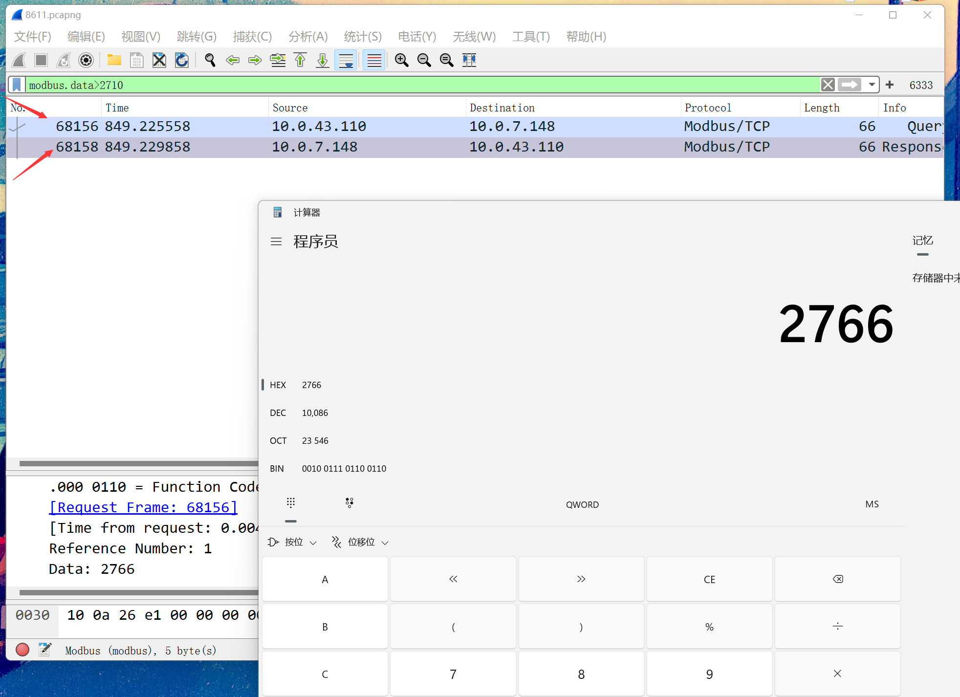Click the close capture file icon
The width and height of the screenshot is (960, 697).
[x=159, y=60]
